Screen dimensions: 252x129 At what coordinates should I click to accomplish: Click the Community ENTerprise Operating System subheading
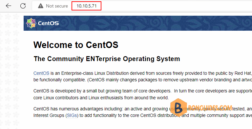click(107, 59)
